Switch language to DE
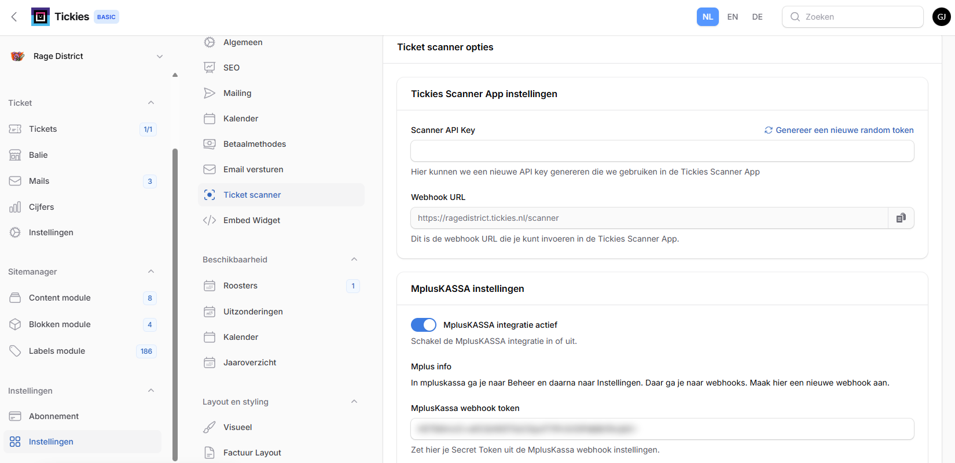This screenshot has width=955, height=463. (758, 17)
